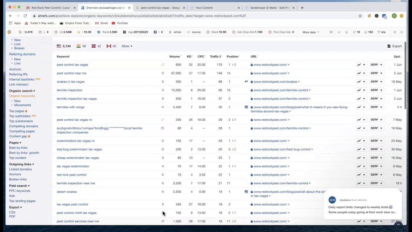Image resolution: width=412 pixels, height=232 pixels.
Task: Click the browser reload icon
Action: [25, 16]
